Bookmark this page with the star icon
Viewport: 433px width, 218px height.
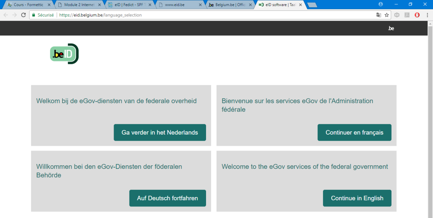click(386, 15)
